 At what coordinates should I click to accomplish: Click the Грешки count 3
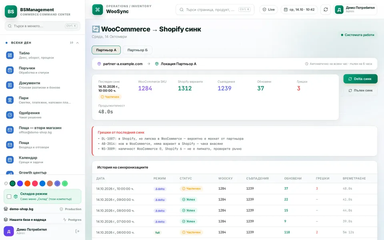298,88
